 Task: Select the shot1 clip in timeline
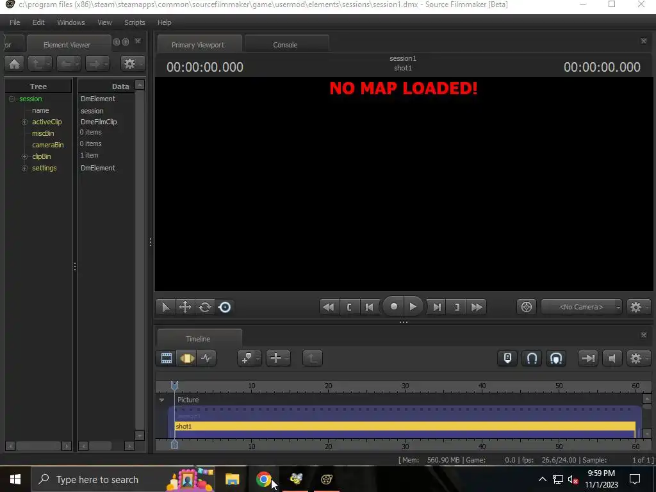pos(405,426)
